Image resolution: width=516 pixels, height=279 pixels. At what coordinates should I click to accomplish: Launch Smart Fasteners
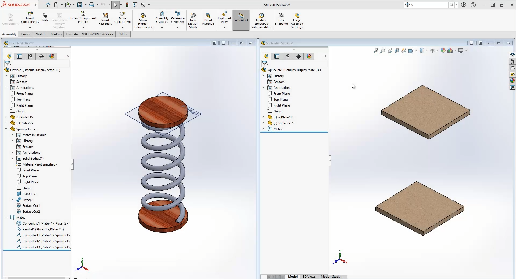(105, 19)
